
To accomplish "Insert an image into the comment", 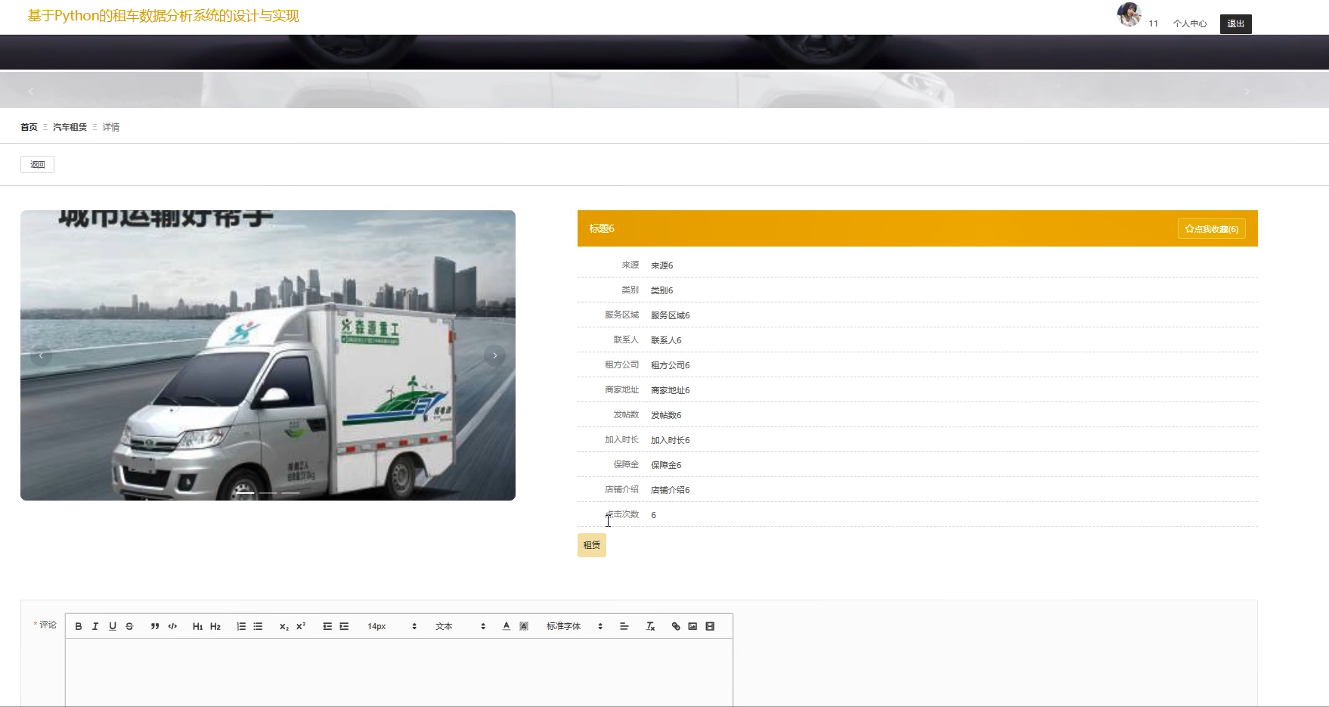I will 692,626.
